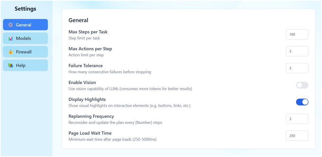The image size is (322, 157).
Task: Click the Enable Vision label text
Action: point(82,83)
